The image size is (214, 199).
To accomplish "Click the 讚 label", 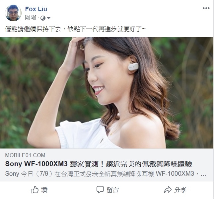I will tap(44, 190).
